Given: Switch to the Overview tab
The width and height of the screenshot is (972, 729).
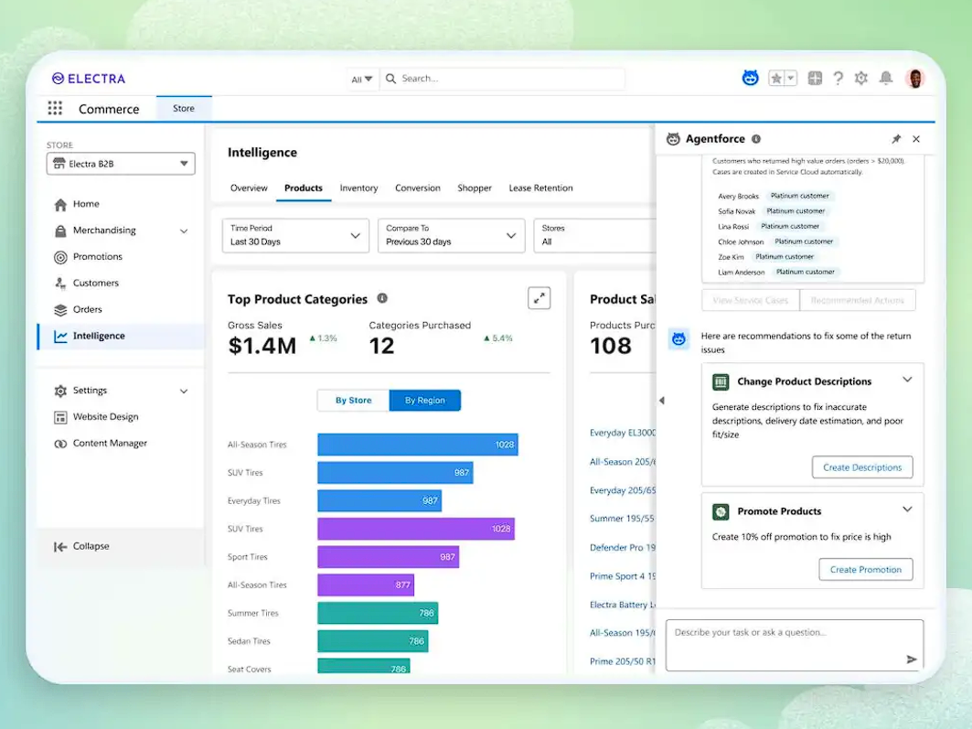Looking at the screenshot, I should tap(249, 188).
